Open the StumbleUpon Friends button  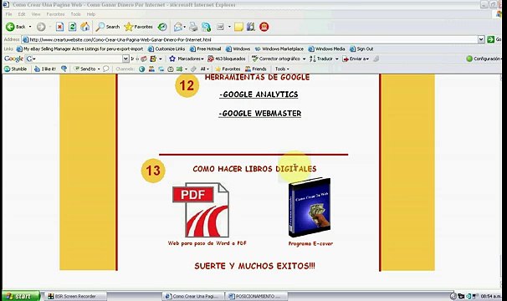(x=255, y=69)
